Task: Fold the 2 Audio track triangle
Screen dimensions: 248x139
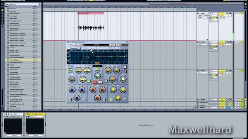Action: coord(198,42)
